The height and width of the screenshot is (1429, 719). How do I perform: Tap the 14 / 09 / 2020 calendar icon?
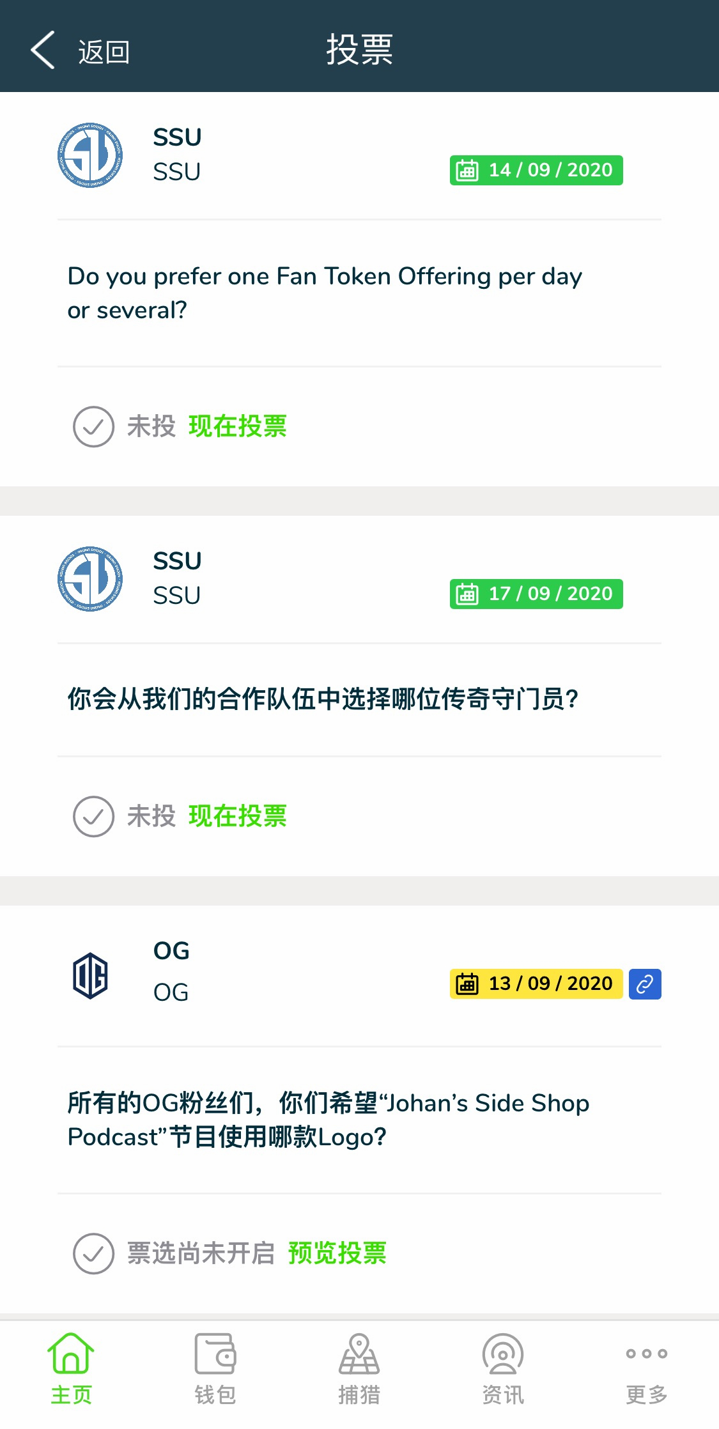click(x=467, y=171)
